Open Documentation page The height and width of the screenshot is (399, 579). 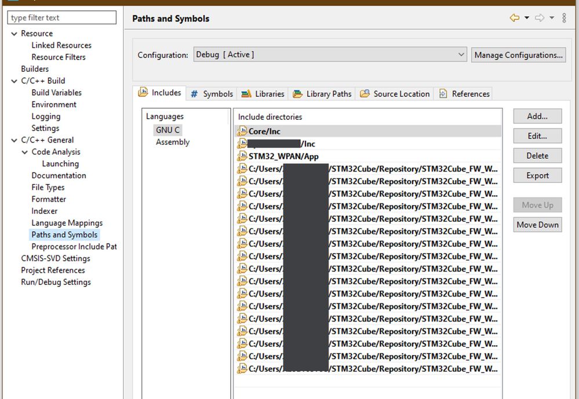59,175
